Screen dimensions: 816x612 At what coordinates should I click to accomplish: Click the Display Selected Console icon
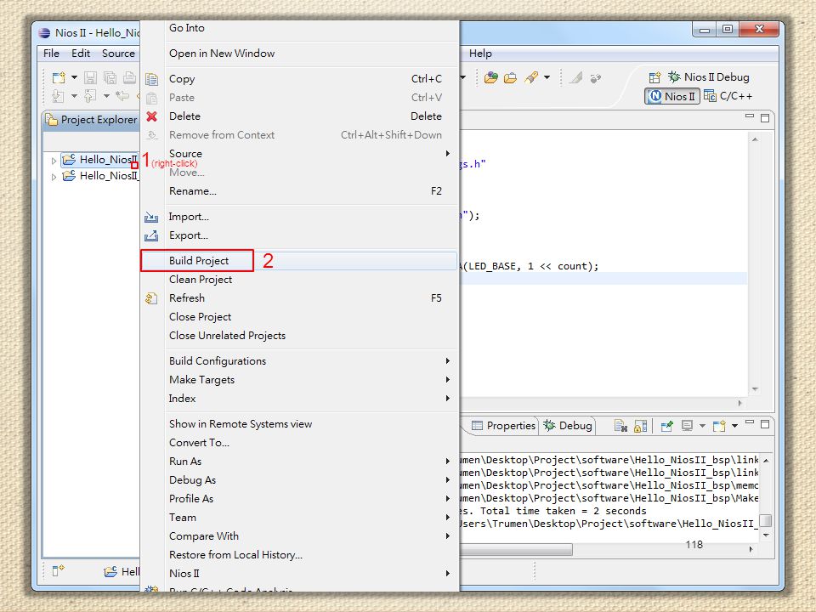[687, 426]
